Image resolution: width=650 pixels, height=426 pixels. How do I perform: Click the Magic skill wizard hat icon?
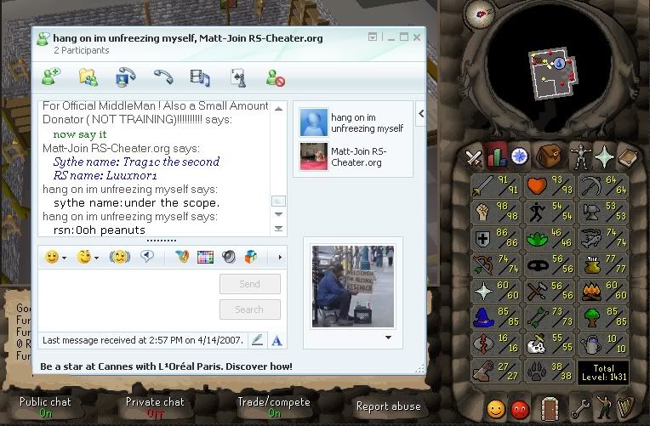point(483,317)
